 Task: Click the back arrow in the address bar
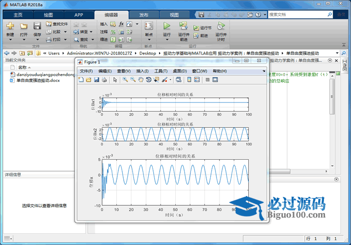tap(7, 53)
